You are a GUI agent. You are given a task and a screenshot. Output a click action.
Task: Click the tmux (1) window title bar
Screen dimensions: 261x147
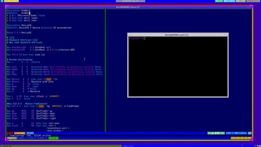click(x=128, y=7)
